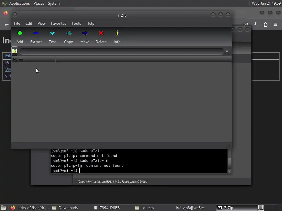The width and height of the screenshot is (282, 211).
Task: Open the Edit menu
Action: [29, 24]
